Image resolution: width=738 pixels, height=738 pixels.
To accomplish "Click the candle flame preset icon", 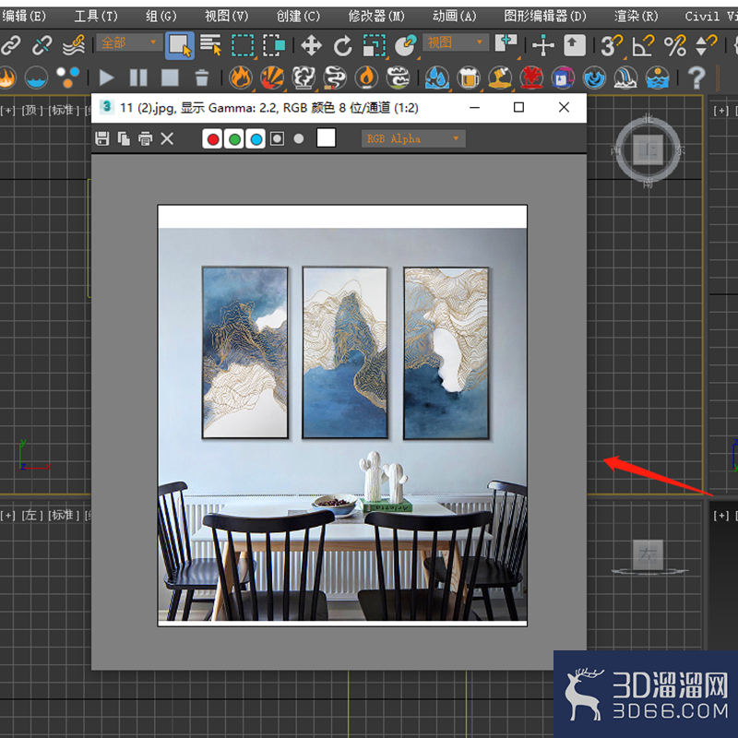I will (x=366, y=77).
